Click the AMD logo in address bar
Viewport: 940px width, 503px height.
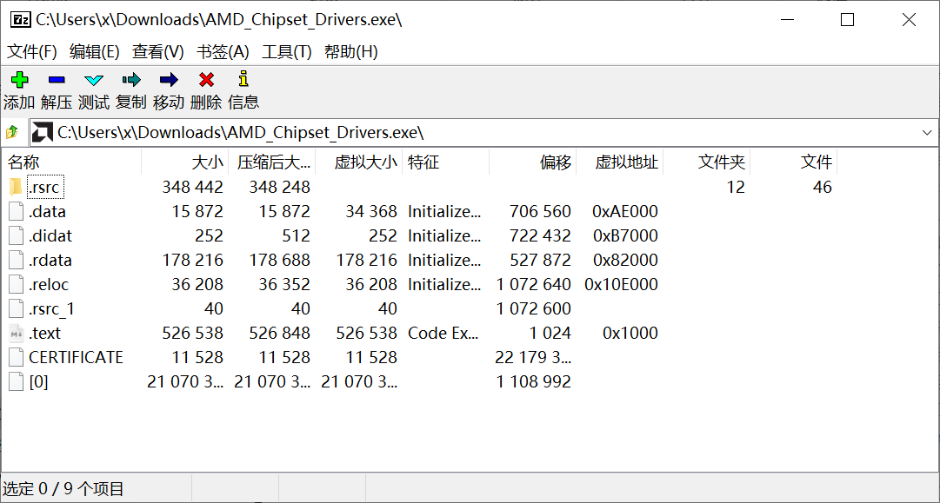coord(42,132)
